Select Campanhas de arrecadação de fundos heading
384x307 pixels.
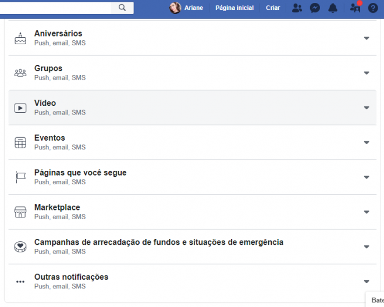point(159,242)
